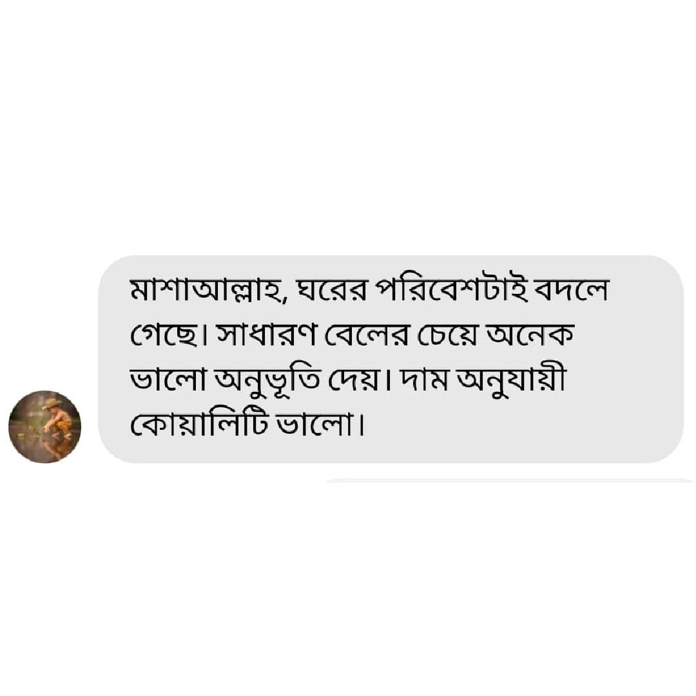696x696 pixels.
Task: Click the word দাম in third line
Action: (x=424, y=381)
